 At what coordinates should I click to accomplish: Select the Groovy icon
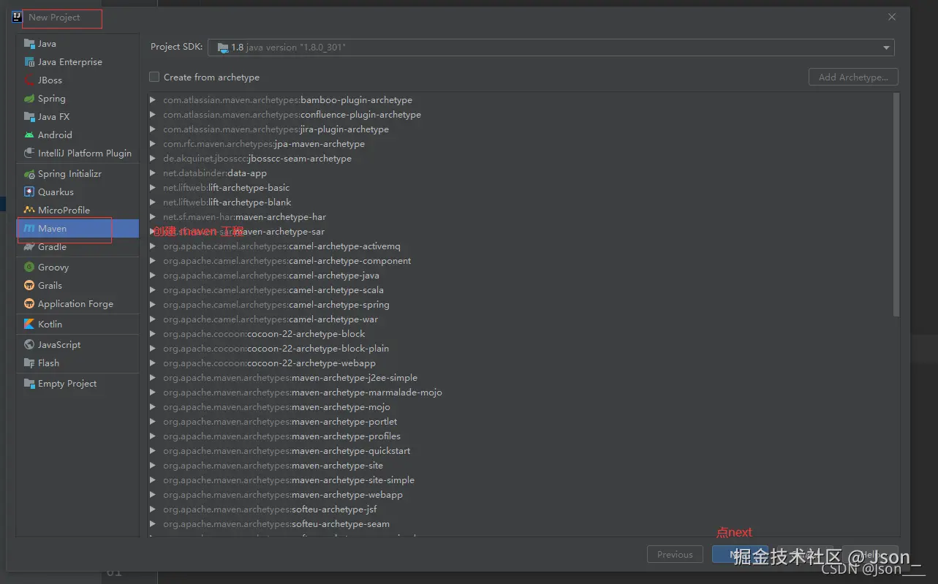[29, 268]
